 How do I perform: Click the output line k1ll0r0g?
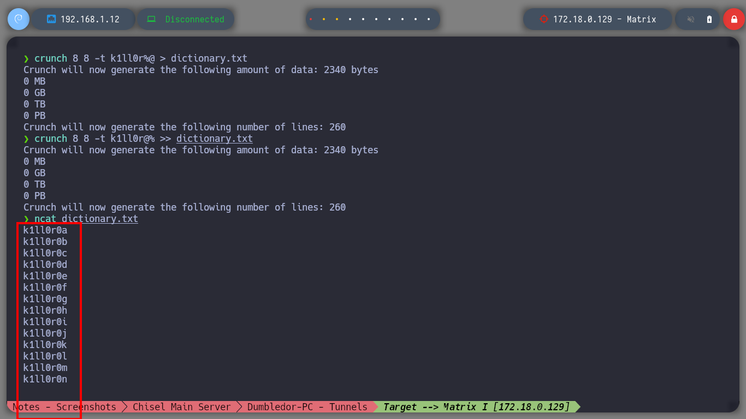[45, 299]
